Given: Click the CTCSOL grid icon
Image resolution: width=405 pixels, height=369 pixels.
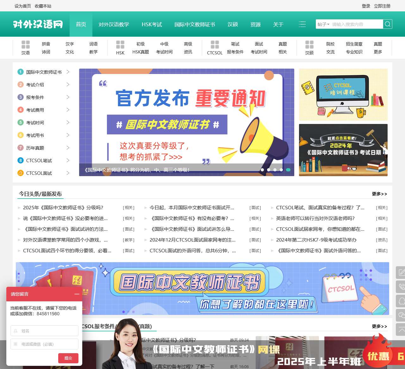Looking at the screenshot, I should [215, 44].
